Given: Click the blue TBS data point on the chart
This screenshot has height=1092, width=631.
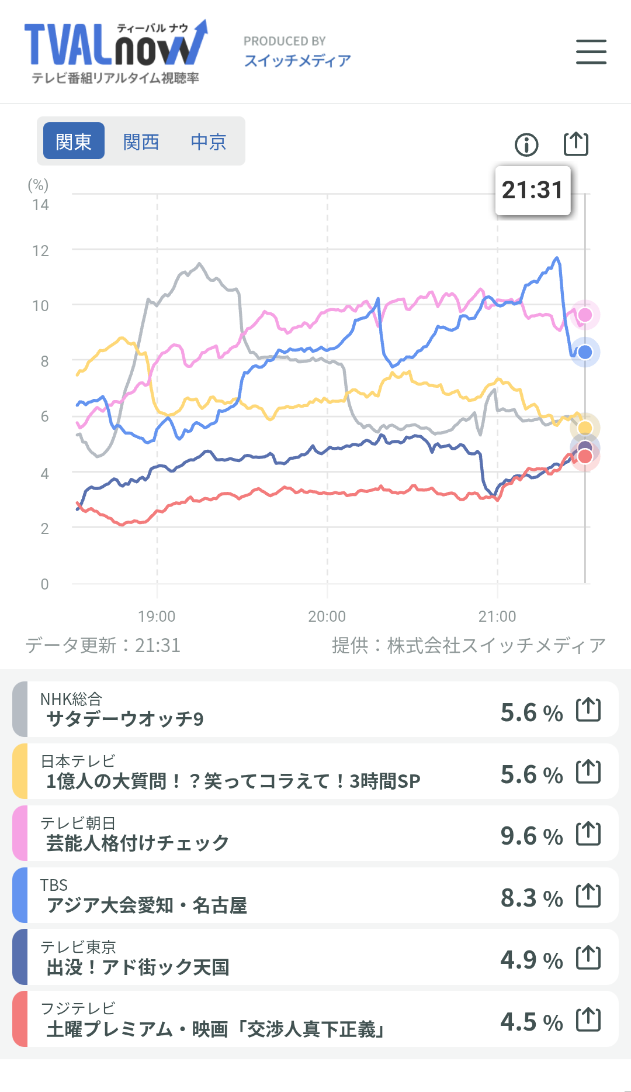Looking at the screenshot, I should 585,352.
